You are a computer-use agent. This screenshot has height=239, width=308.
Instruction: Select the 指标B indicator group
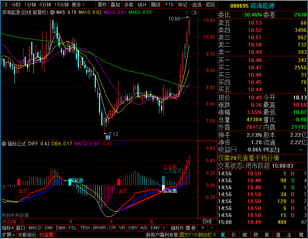point(177,228)
